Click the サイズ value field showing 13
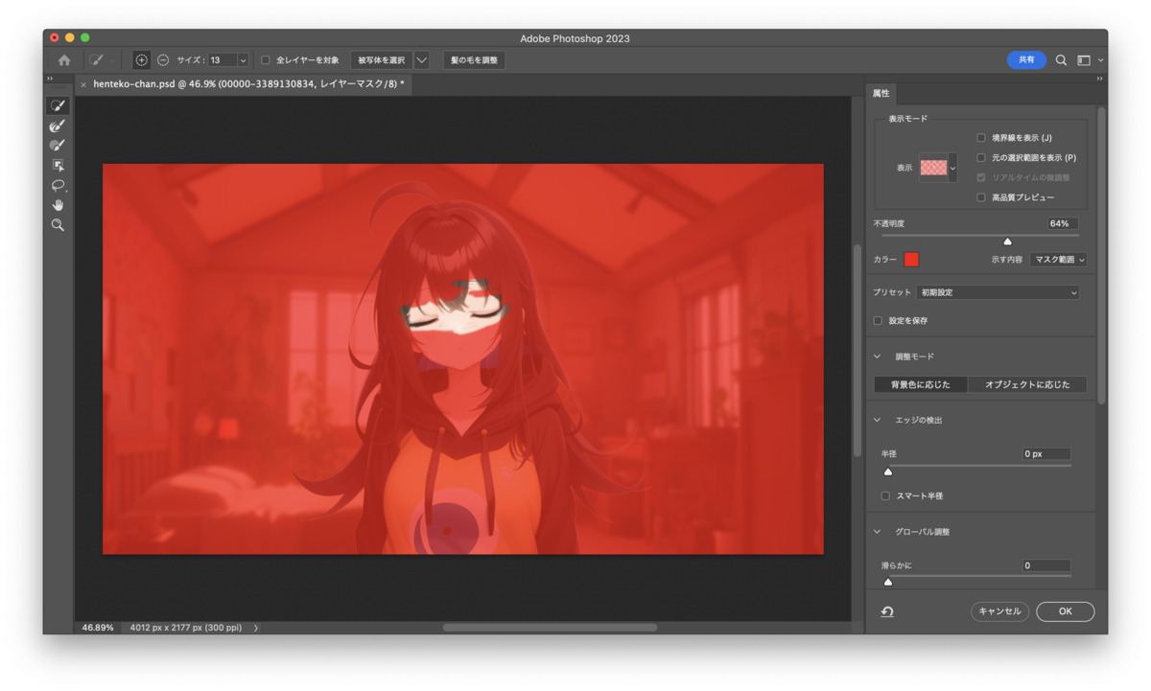 [222, 60]
